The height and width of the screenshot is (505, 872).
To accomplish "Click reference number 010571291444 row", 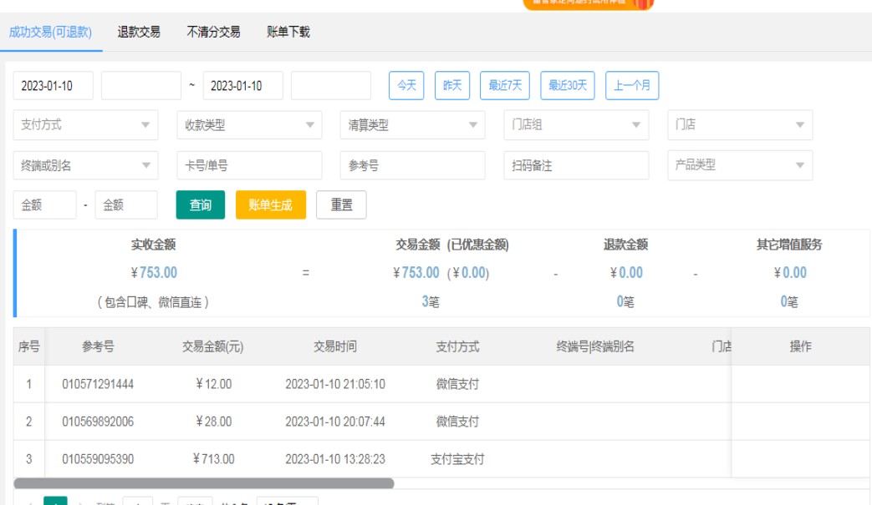I will tap(98, 385).
